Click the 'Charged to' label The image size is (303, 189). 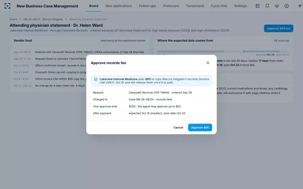[x=100, y=99]
